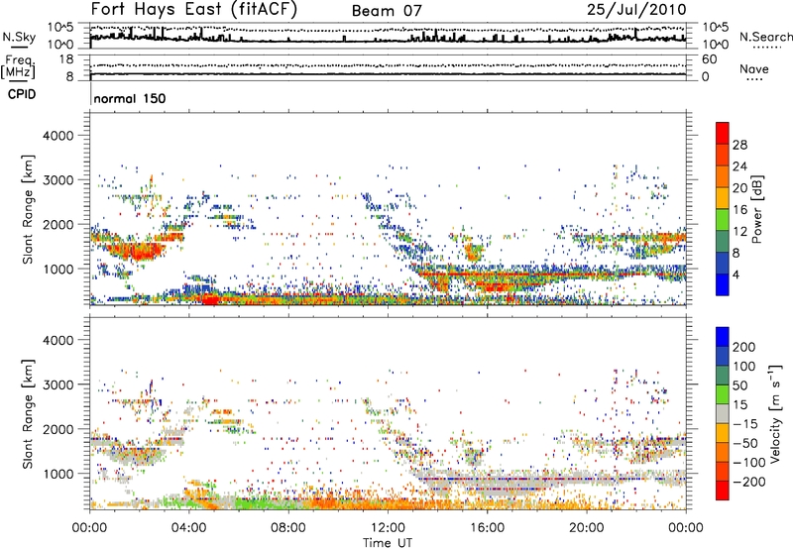793x549 pixels.
Task: Click the '1000' tick in the power panel
Action: point(58,269)
